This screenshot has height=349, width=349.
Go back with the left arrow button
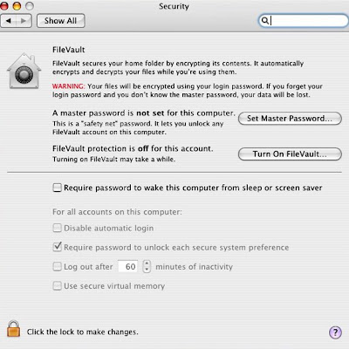tap(9, 21)
